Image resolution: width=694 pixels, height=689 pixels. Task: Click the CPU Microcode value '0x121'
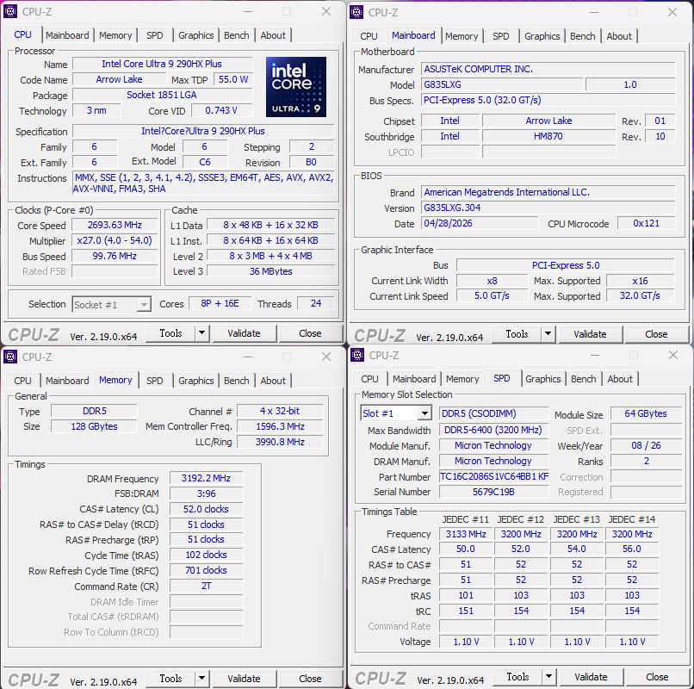(646, 223)
